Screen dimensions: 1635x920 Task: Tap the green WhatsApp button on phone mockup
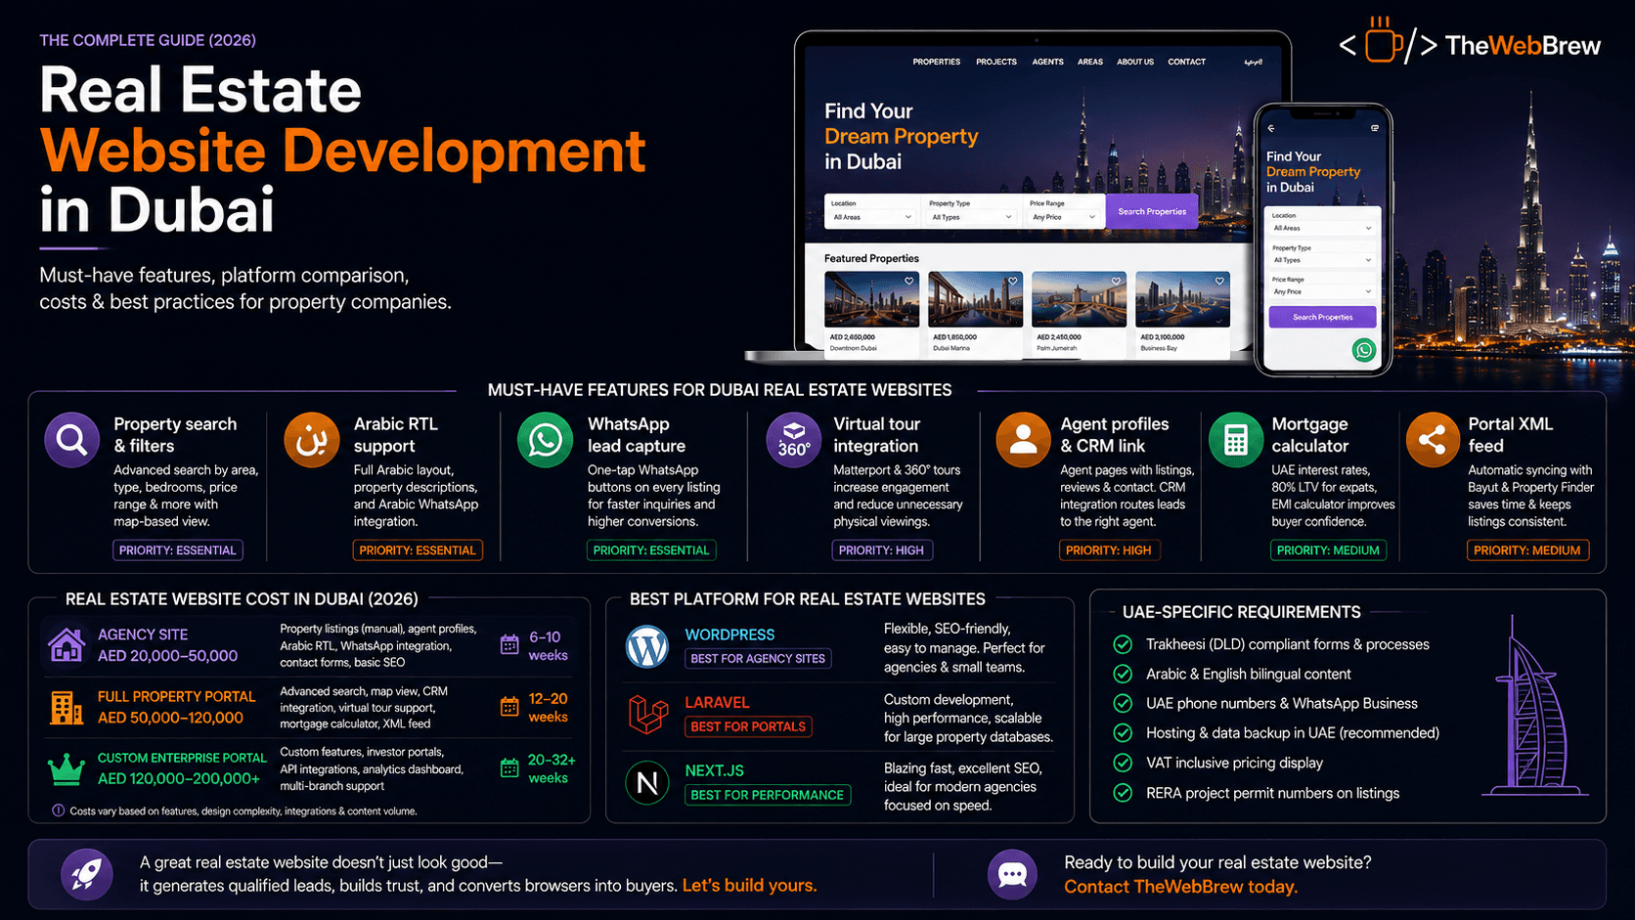pyautogui.click(x=1363, y=350)
